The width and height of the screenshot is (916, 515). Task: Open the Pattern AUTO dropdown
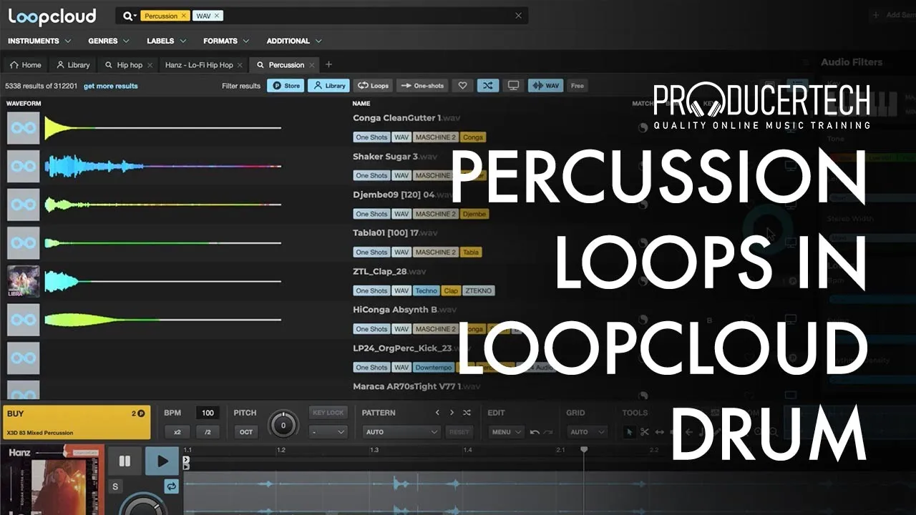[401, 432]
